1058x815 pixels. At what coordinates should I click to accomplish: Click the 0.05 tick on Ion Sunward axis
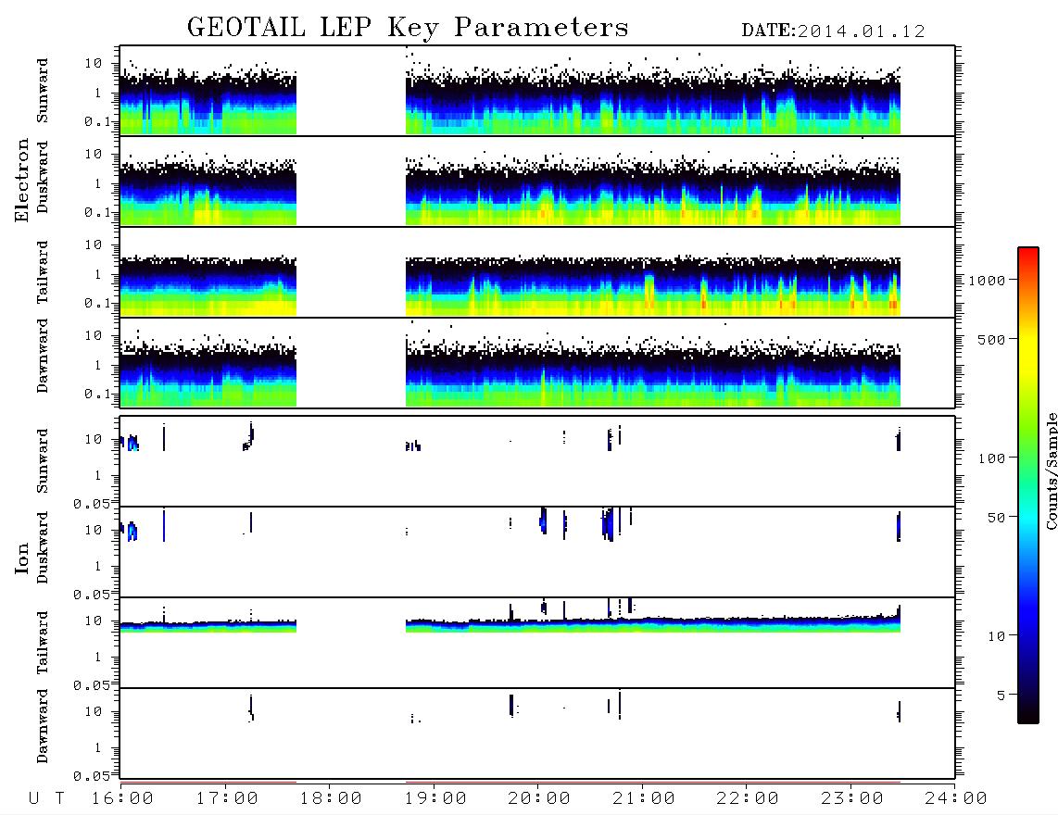pos(91,503)
